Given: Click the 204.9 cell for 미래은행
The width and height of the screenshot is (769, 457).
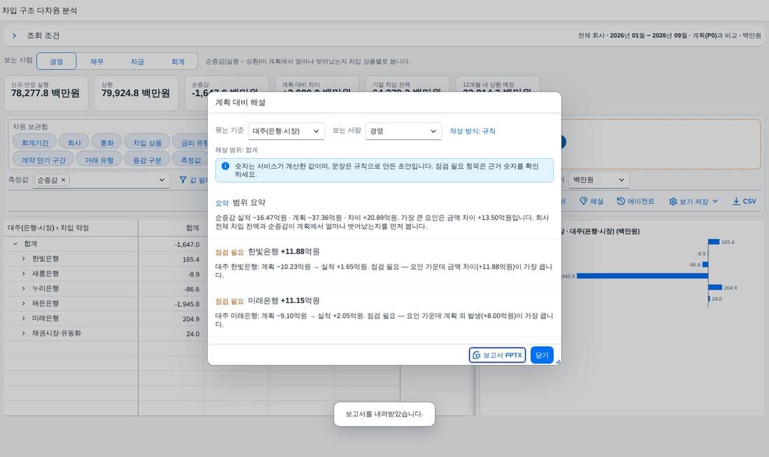Looking at the screenshot, I should (171, 318).
